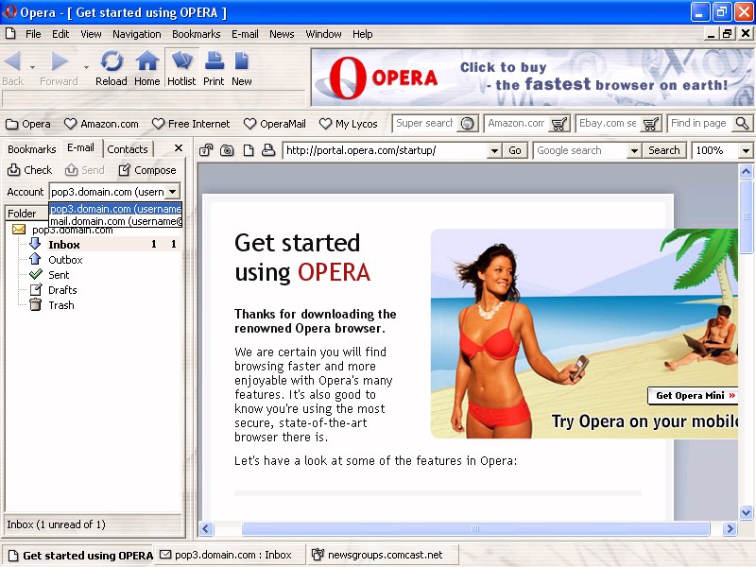Open OperaMail bookmark

coord(275,124)
